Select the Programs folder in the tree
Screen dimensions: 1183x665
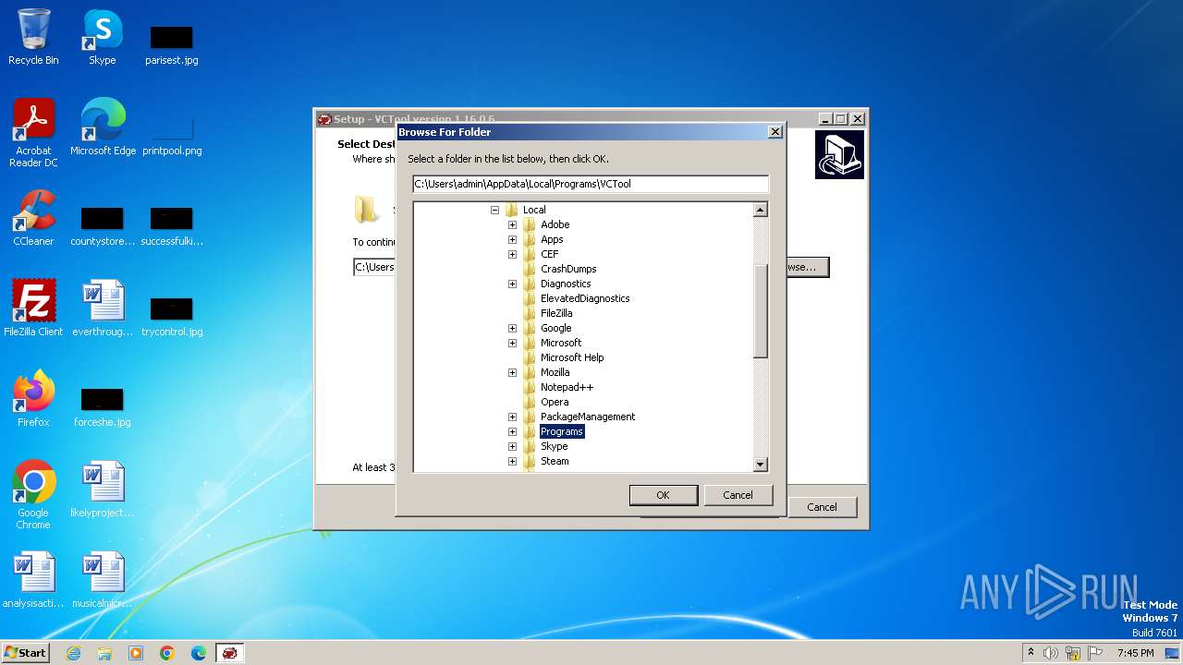562,431
